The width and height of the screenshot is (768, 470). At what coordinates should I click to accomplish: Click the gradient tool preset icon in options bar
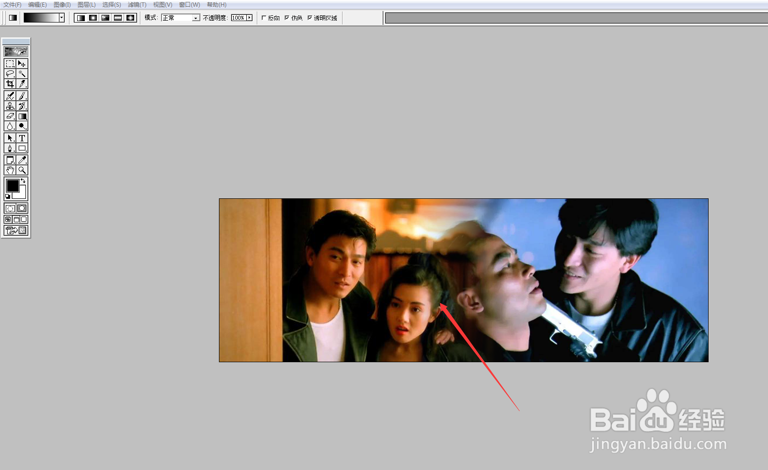coord(13,18)
